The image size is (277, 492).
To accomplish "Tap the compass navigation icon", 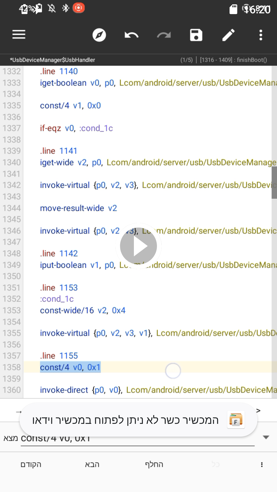I will pos(99,35).
